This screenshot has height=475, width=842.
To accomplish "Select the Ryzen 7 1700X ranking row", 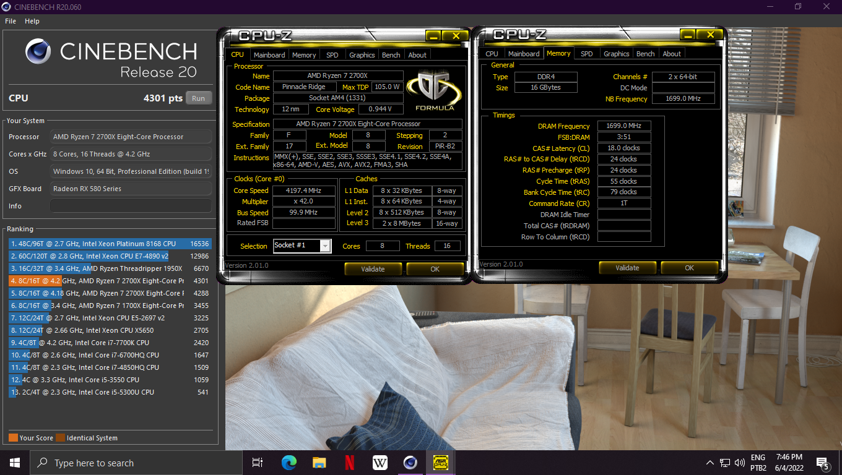I will point(110,306).
